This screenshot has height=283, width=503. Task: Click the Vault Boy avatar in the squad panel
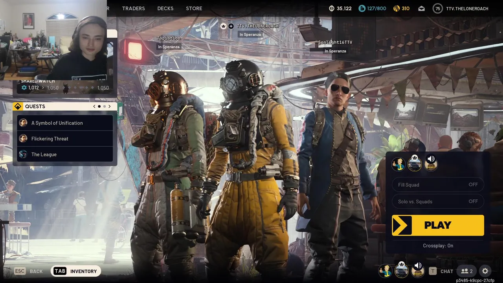[x=398, y=164]
